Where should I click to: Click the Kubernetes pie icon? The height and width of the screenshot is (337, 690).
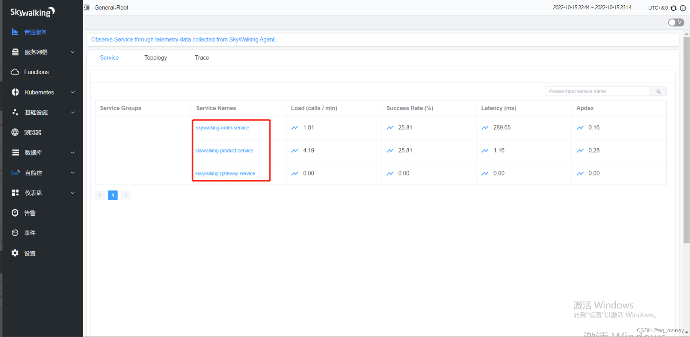(15, 92)
